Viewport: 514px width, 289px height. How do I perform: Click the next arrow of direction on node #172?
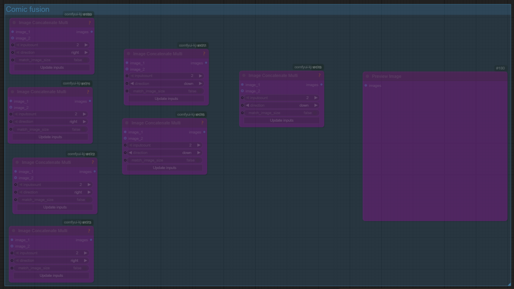click(x=89, y=192)
